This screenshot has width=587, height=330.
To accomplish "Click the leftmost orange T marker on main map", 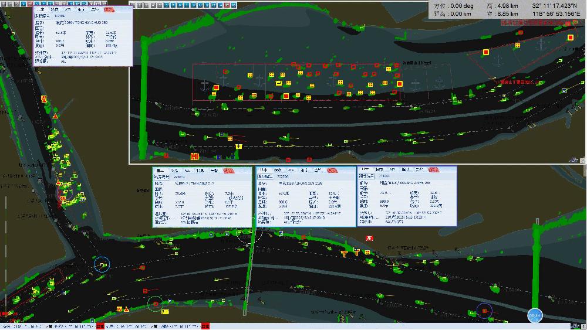I will coord(344,254).
